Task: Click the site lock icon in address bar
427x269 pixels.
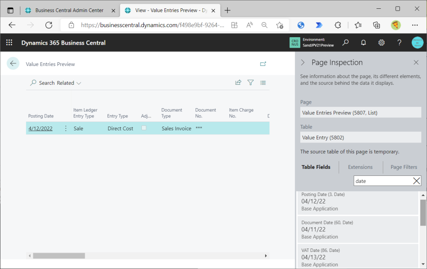Action: tap(71, 25)
